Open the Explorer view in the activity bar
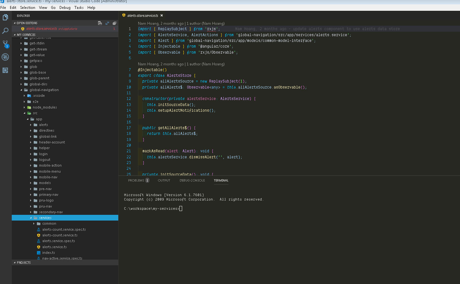Image resolution: width=460 pixels, height=284 pixels. point(5,17)
